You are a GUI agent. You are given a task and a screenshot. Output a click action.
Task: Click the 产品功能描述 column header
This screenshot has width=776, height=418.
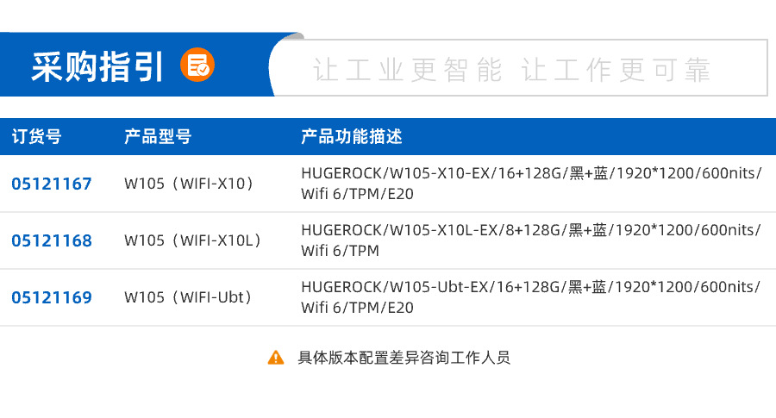tap(352, 137)
